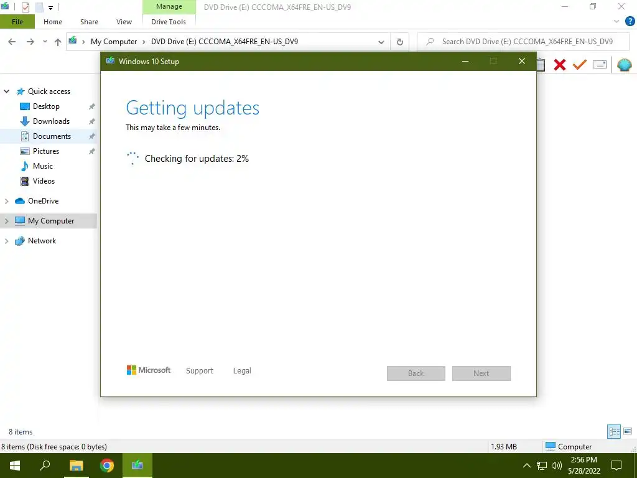Open Support link in Windows 10 Setup
This screenshot has height=478, width=637.
click(200, 371)
